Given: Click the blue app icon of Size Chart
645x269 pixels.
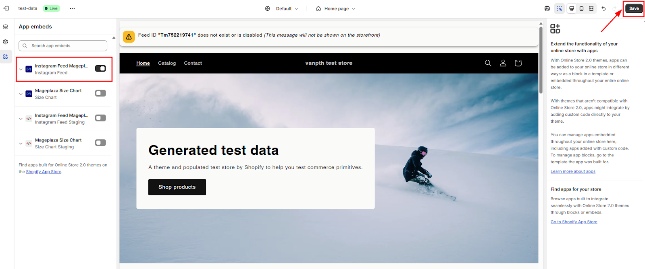Looking at the screenshot, I should pos(29,94).
